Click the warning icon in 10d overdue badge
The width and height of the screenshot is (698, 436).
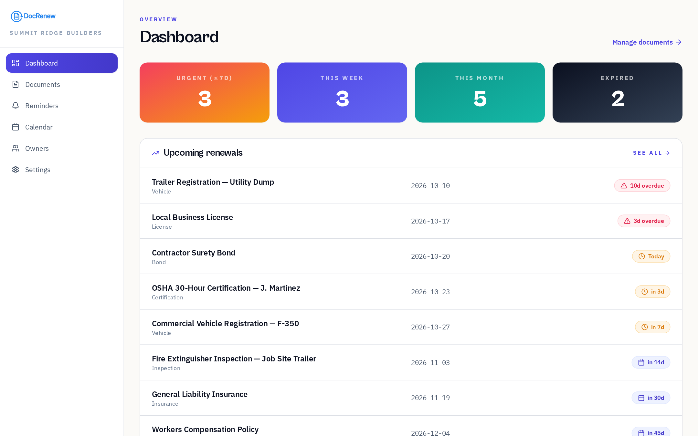[624, 186]
